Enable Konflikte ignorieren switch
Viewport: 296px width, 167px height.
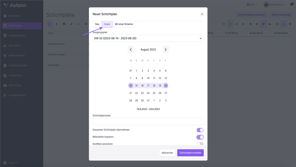coord(200,144)
